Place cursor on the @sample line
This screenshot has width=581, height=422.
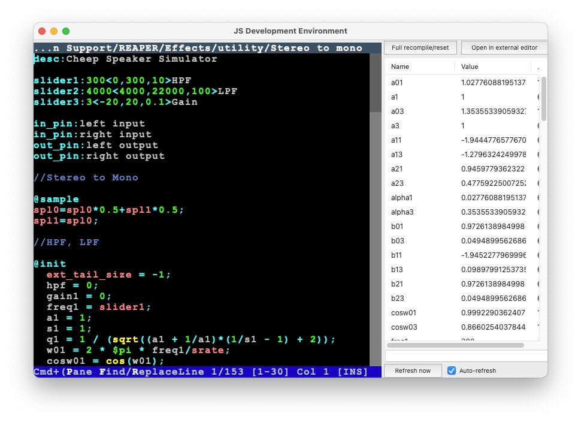click(x=56, y=199)
